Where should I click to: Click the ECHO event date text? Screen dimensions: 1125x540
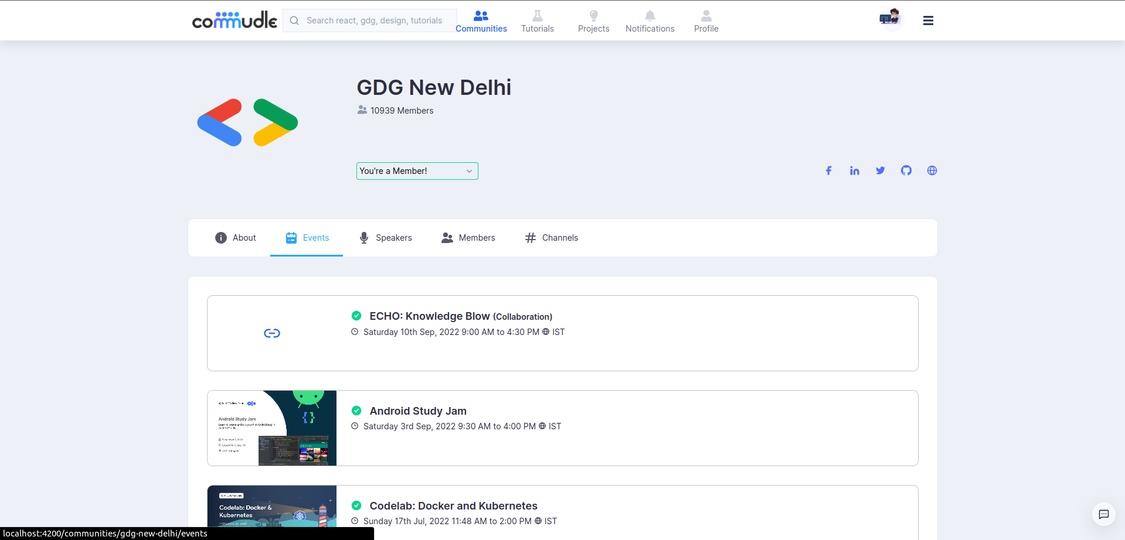pos(451,332)
